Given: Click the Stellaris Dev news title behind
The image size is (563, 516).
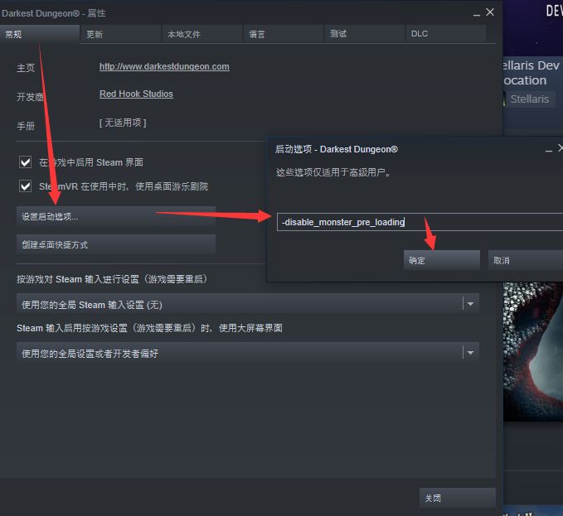Looking at the screenshot, I should click(x=531, y=73).
